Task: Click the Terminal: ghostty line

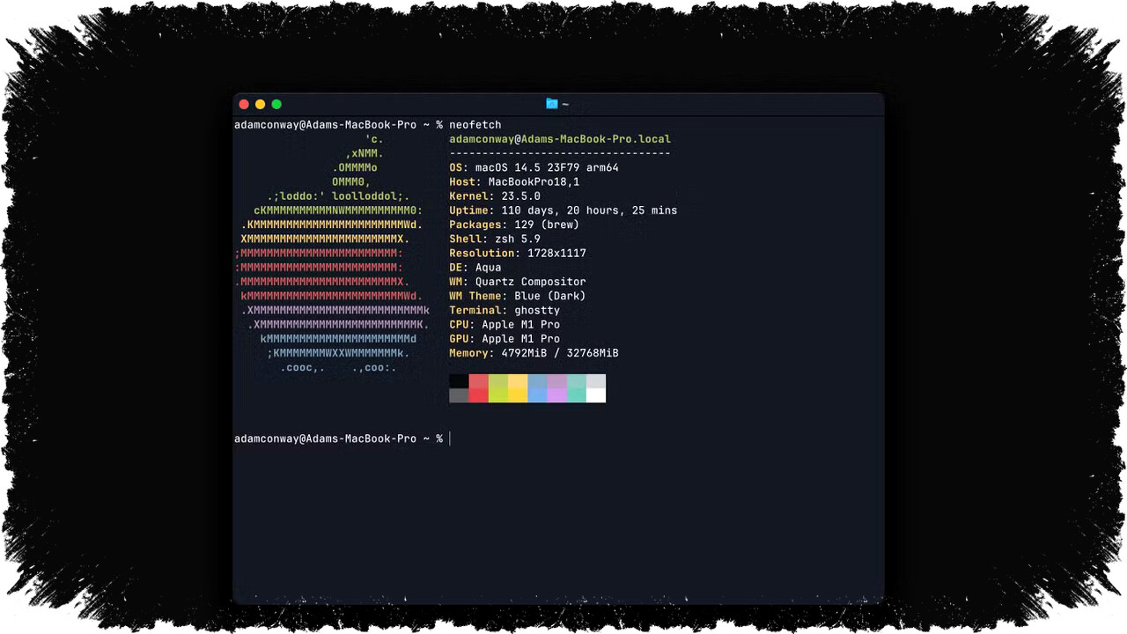Action: 505,310
